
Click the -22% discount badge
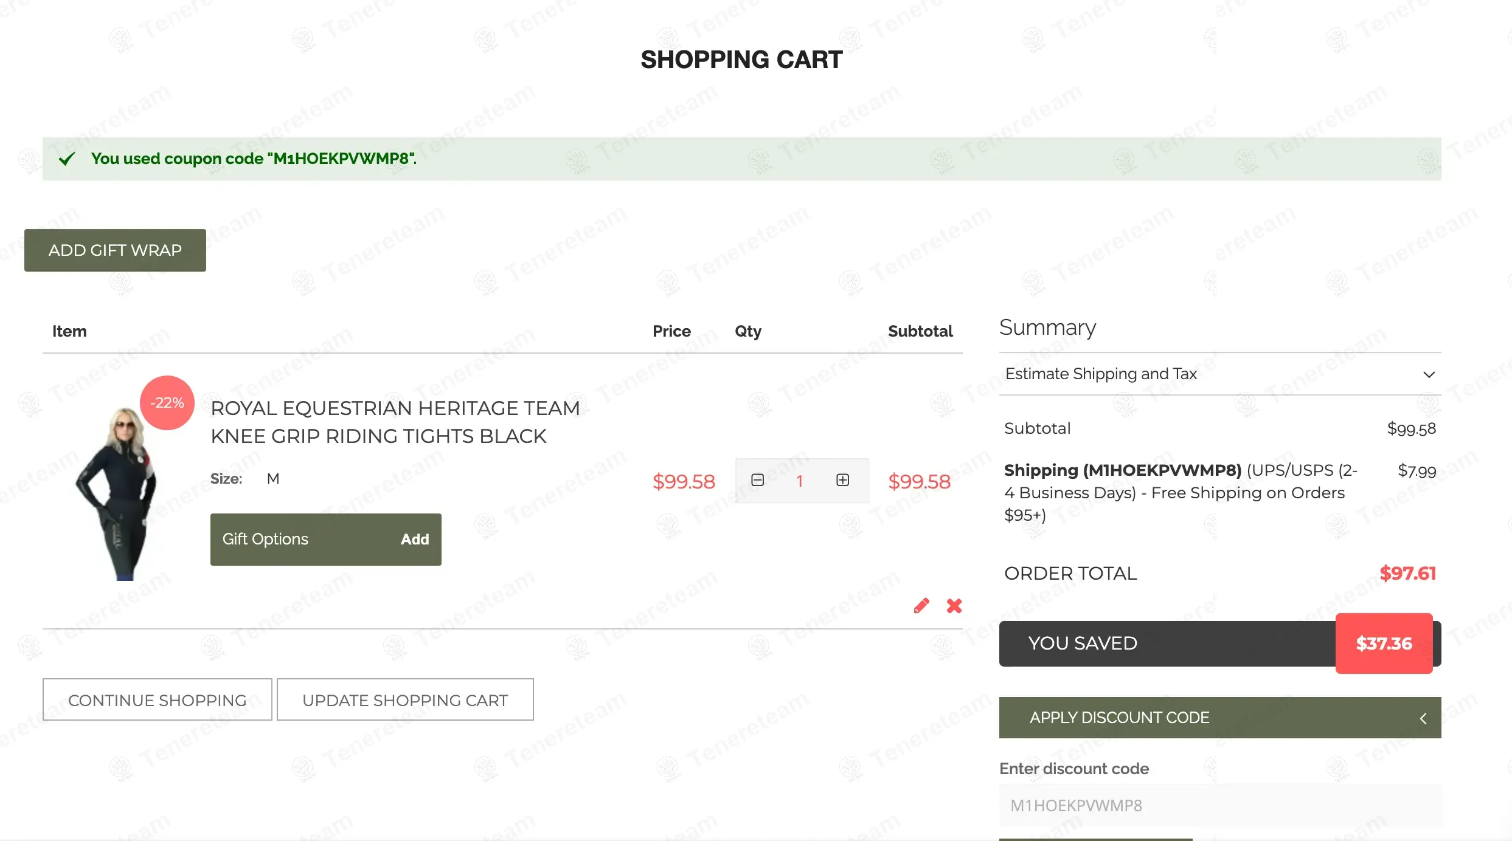(x=167, y=403)
